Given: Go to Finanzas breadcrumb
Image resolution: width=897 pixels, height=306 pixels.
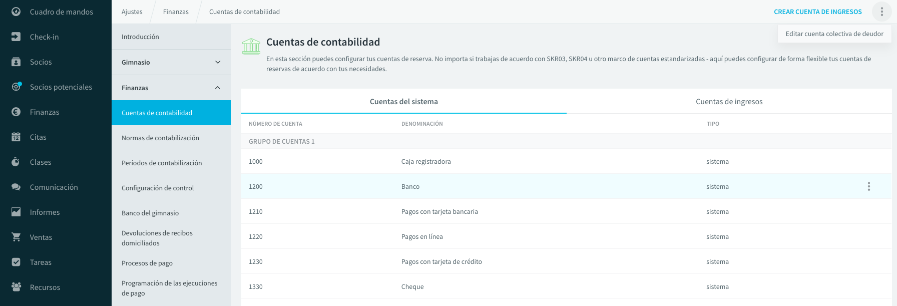Looking at the screenshot, I should point(176,12).
